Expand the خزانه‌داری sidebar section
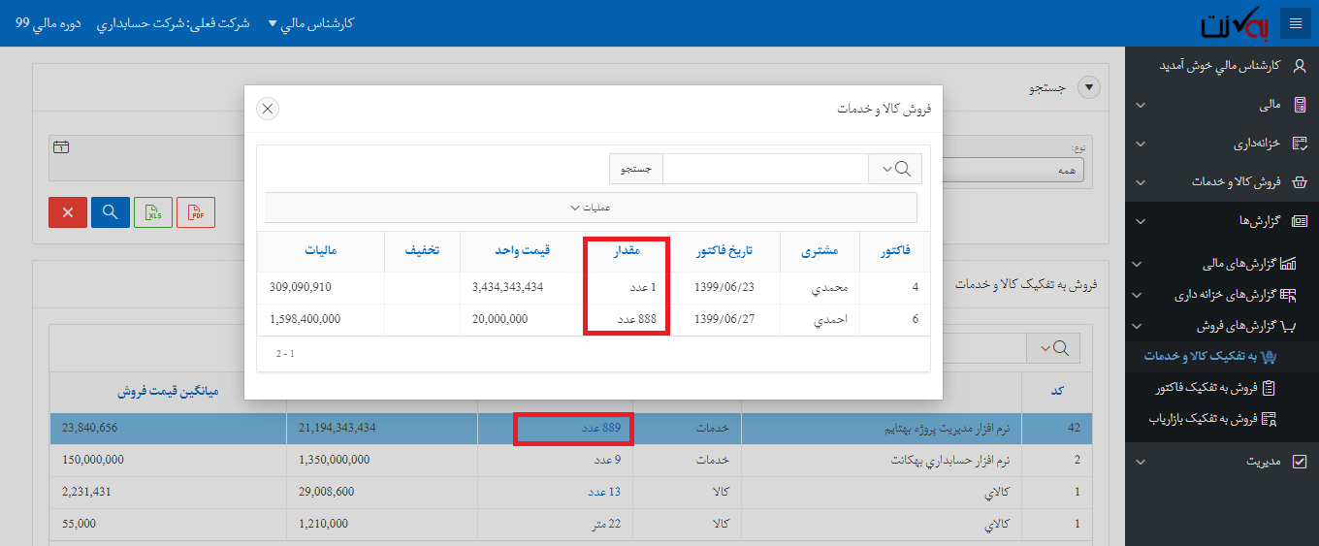This screenshot has height=546, width=1319. click(x=1141, y=144)
